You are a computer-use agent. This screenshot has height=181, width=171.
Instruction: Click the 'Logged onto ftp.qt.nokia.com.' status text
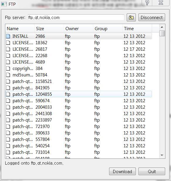[x=34, y=163]
